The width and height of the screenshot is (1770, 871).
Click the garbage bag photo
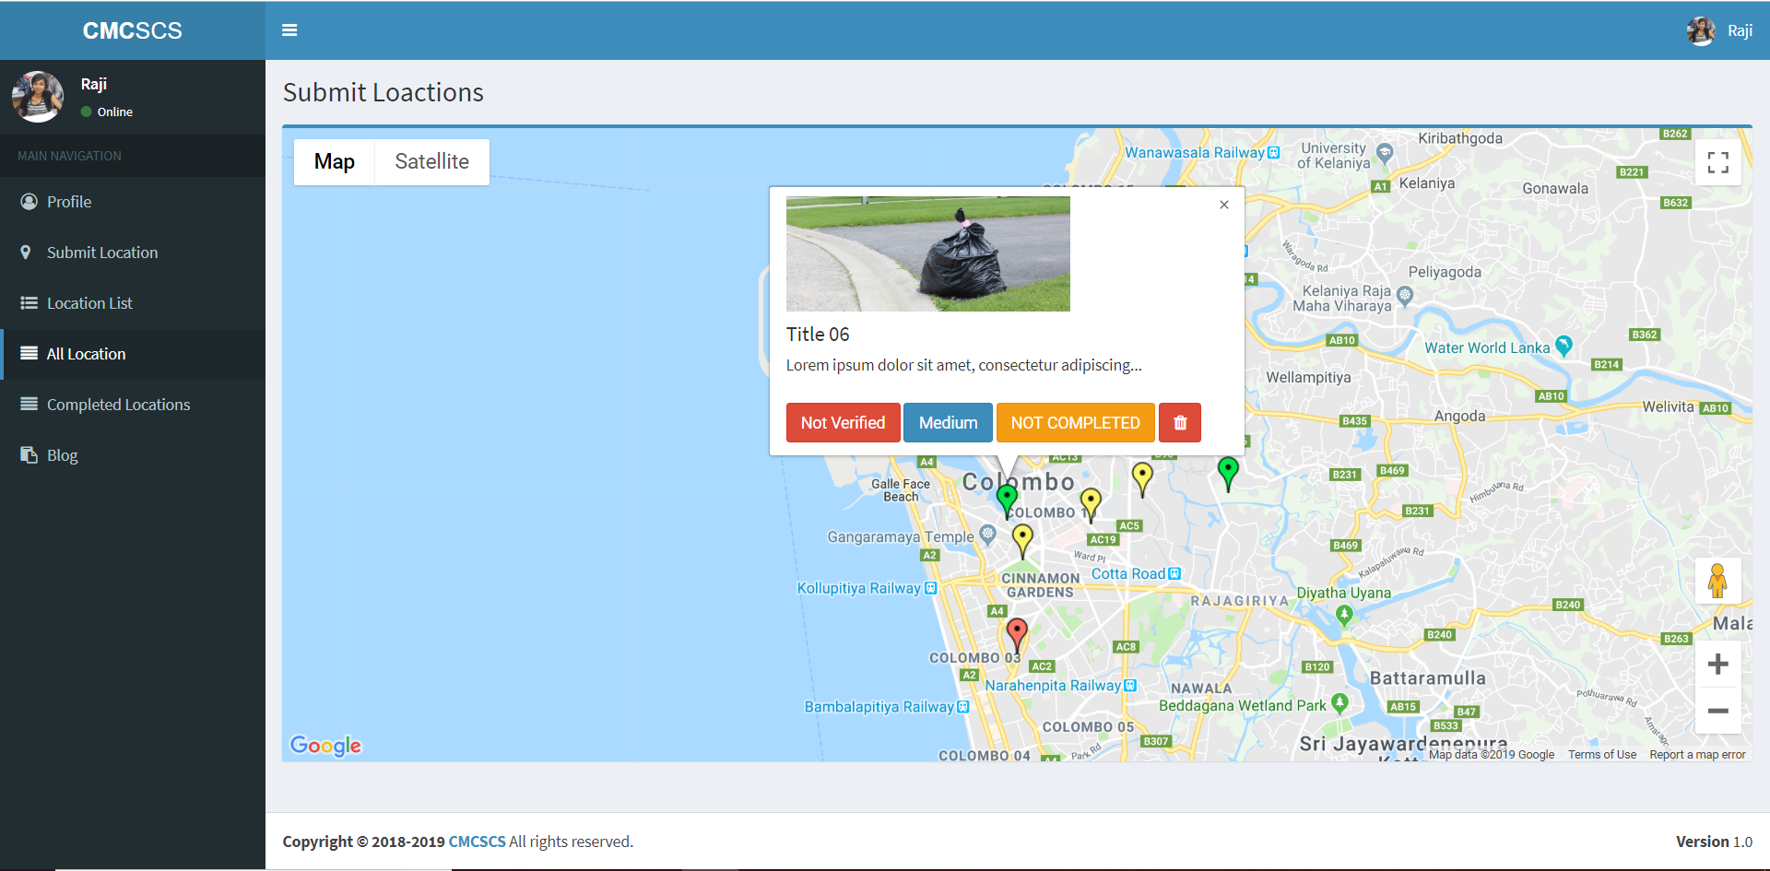tap(927, 253)
